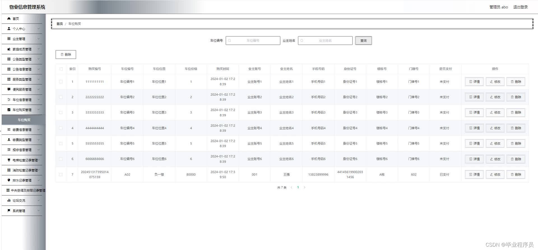Click the checkmark icon of 车位购买管理
538x250 pixels.
[9, 110]
